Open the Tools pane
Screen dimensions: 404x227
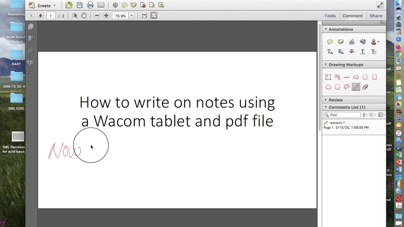pyautogui.click(x=330, y=16)
